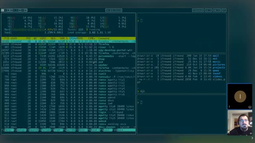Image resolution: width=255 pixels, height=143 pixels.
Task: Click the Mem usage meter bar in htop
Action: click(x=33, y=29)
